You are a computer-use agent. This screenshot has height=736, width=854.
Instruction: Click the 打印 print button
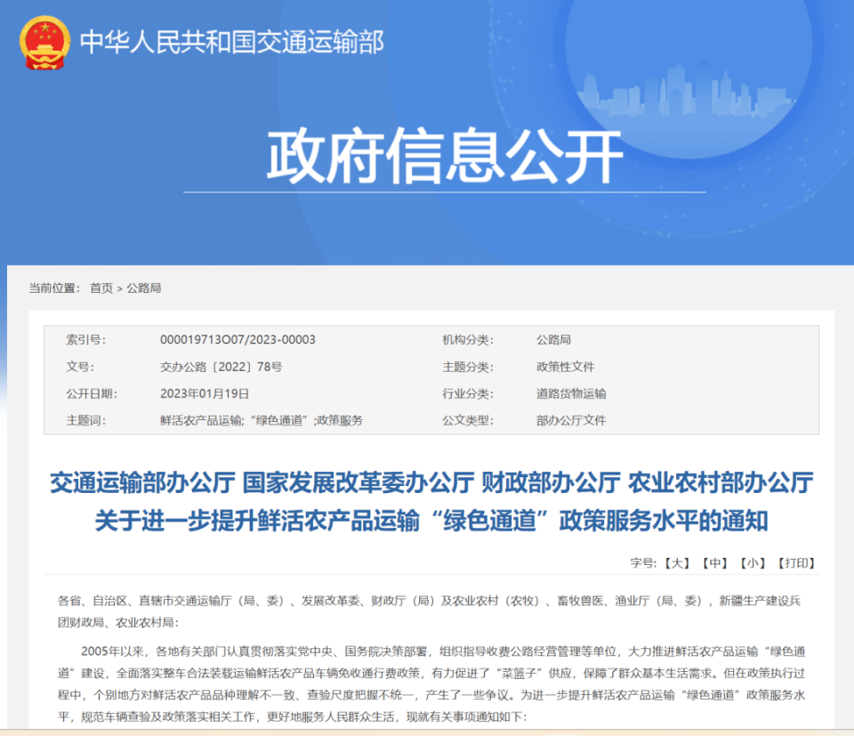coord(796,562)
